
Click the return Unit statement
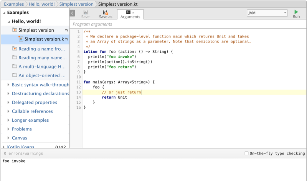114,97
